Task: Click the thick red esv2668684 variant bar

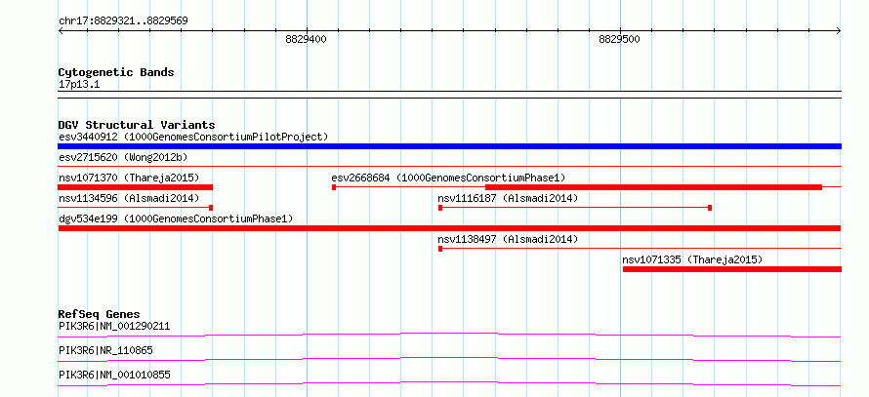Action: click(x=653, y=187)
